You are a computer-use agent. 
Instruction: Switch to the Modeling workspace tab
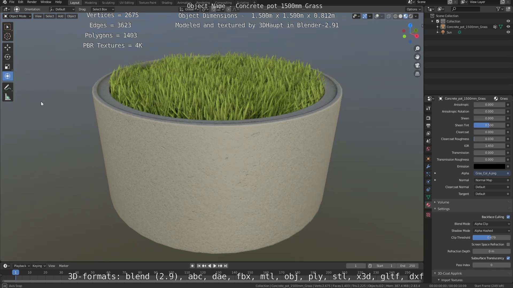[91, 3]
